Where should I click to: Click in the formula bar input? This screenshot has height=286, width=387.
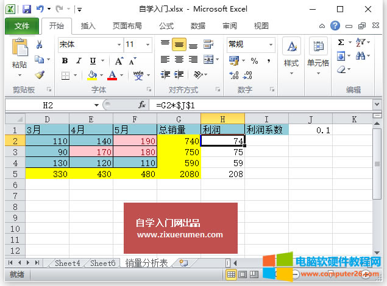pyautogui.click(x=261, y=105)
